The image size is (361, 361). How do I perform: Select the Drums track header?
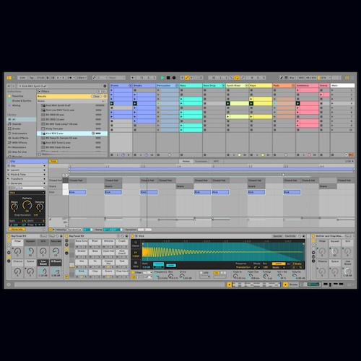click(x=121, y=85)
